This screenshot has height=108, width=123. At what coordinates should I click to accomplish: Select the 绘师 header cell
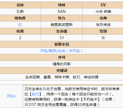(x=62, y=5)
